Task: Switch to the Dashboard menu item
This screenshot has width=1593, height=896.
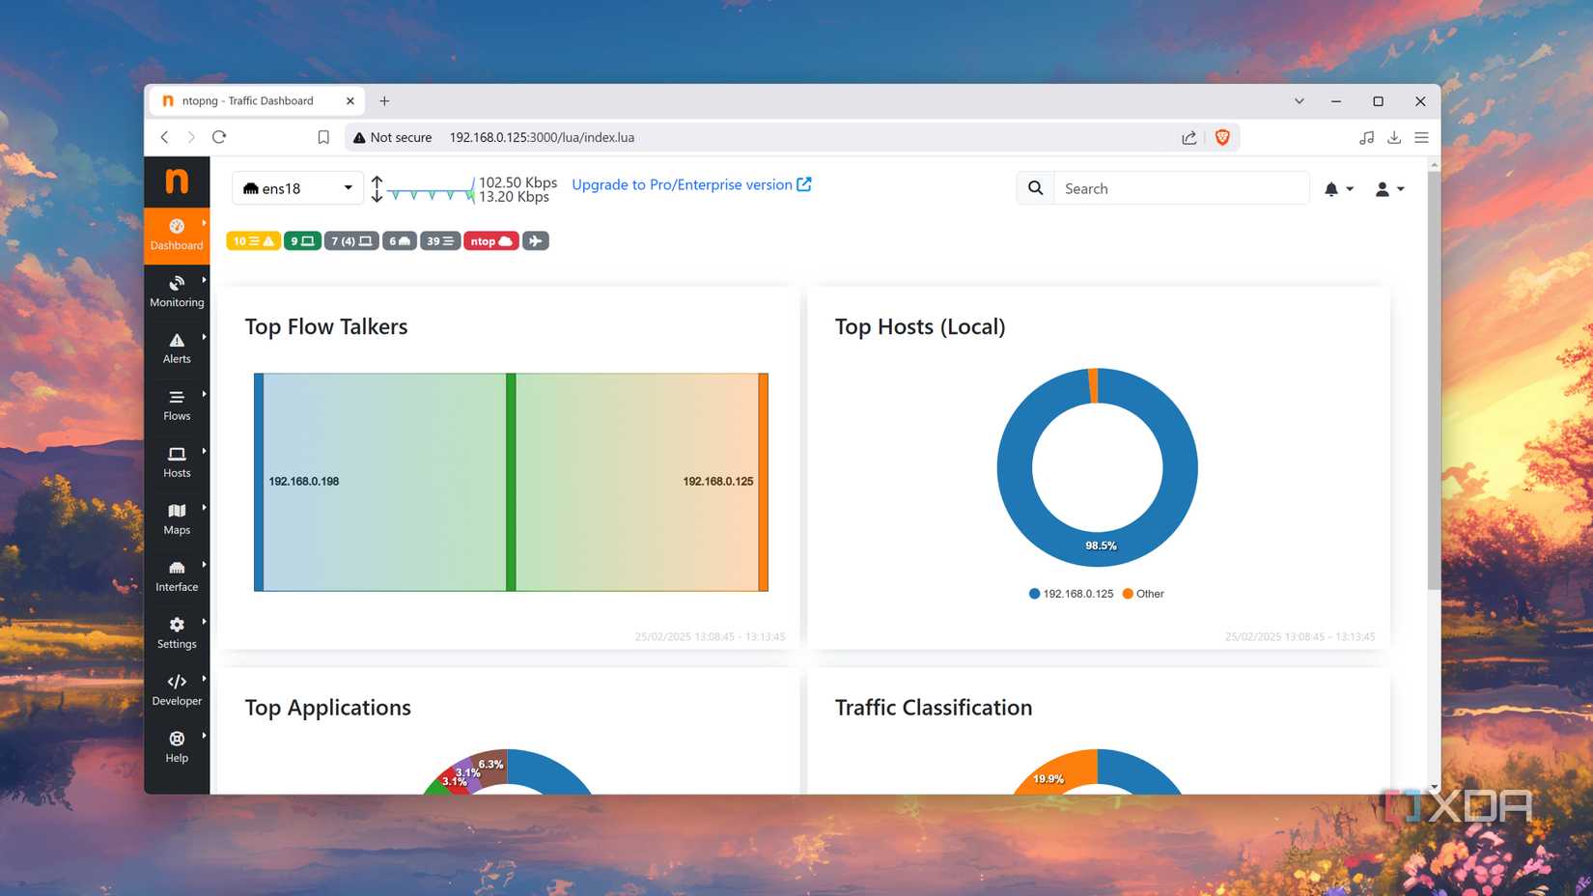Action: click(x=177, y=235)
